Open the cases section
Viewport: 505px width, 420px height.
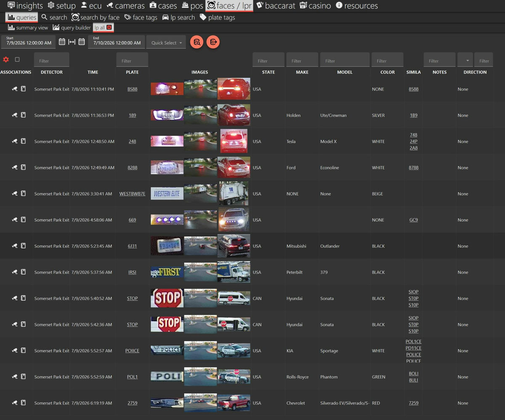(163, 6)
